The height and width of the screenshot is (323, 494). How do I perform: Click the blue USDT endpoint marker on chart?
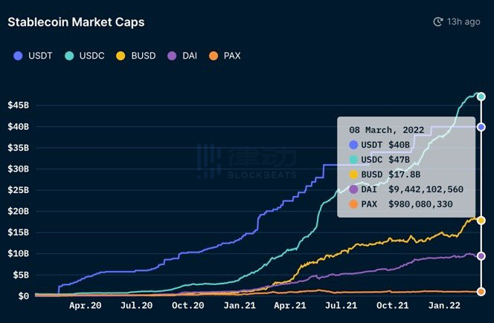click(481, 127)
